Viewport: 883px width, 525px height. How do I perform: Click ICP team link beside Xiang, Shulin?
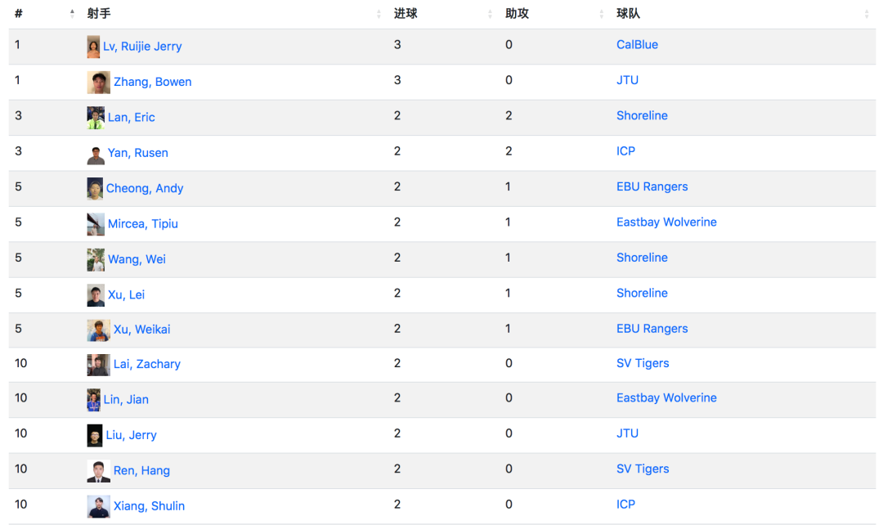pyautogui.click(x=625, y=505)
